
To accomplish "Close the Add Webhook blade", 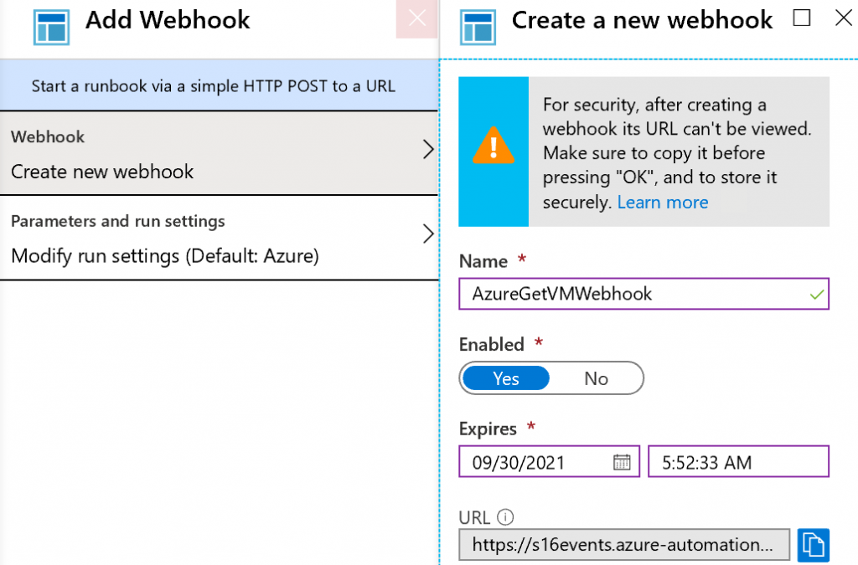I will (417, 20).
